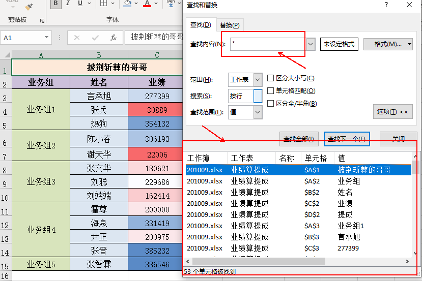Screen dimensions: 422x281
Task: Enable the 单元格匹配(O) checkbox
Action: click(x=270, y=91)
